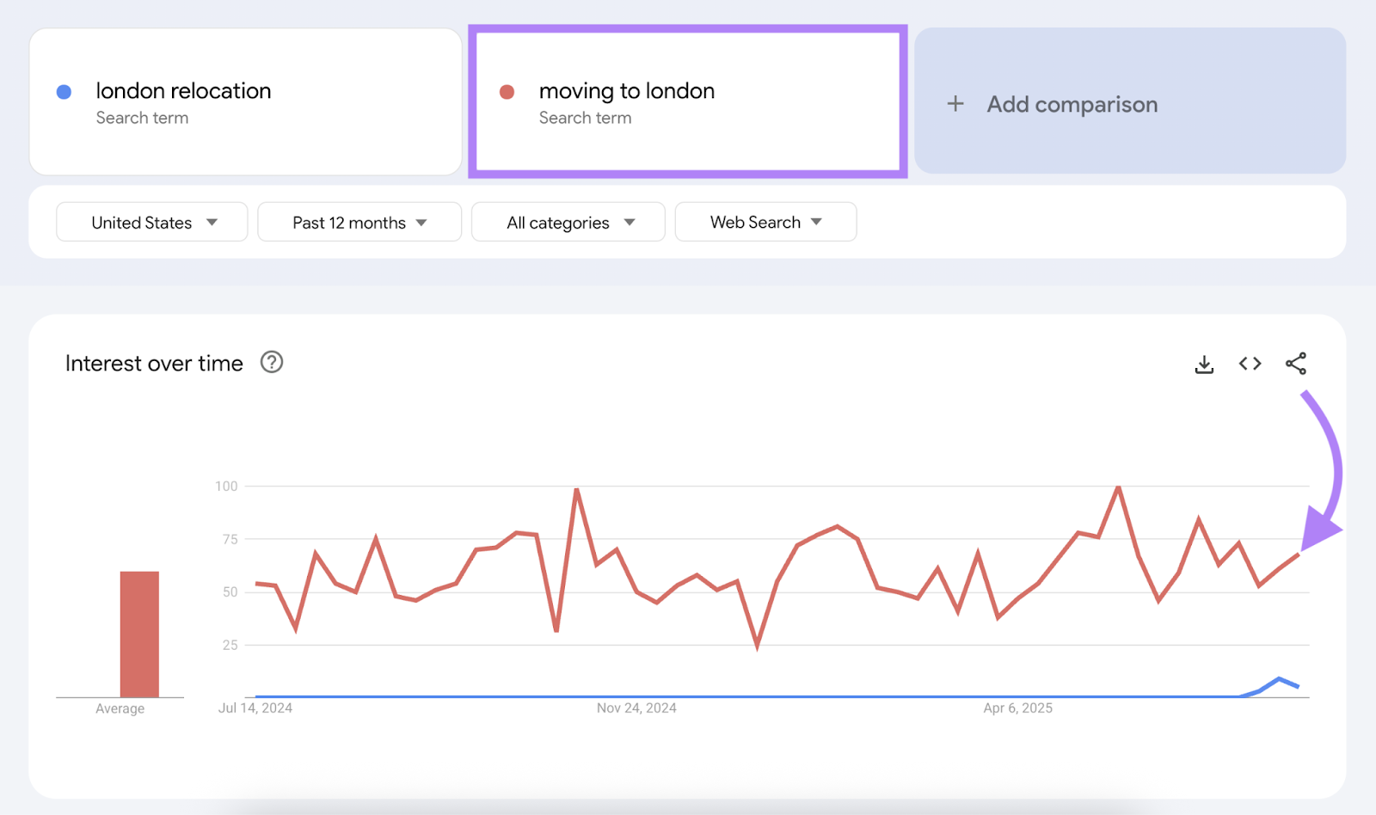The width and height of the screenshot is (1376, 815).
Task: Select the moving to london search term card
Action: click(687, 101)
